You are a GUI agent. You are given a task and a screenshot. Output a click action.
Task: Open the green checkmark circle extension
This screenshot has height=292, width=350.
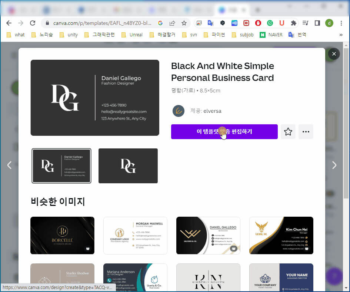coord(270,23)
